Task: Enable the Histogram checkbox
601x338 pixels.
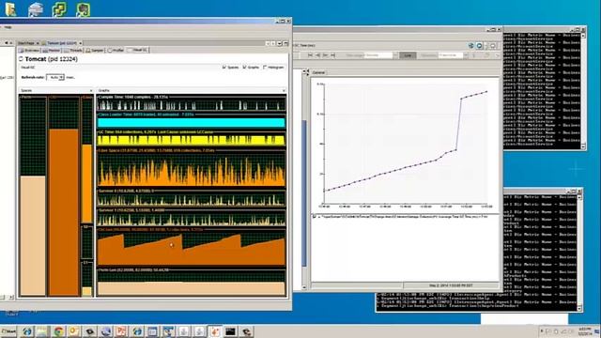Action: [x=265, y=67]
